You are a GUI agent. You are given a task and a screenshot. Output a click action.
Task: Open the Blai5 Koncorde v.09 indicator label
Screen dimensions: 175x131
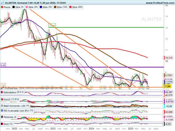(x=15, y=106)
